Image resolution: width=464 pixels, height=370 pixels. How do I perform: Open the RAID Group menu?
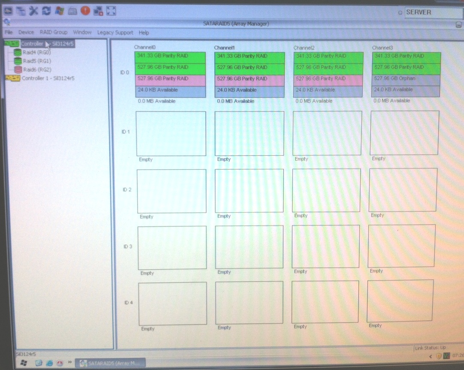[x=54, y=32]
